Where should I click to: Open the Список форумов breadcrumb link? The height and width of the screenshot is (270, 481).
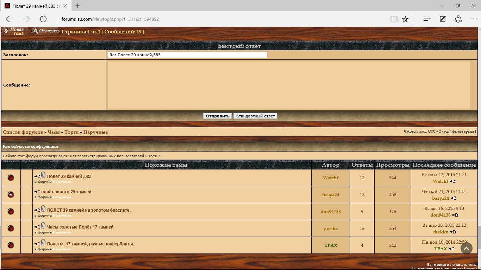tap(23, 132)
